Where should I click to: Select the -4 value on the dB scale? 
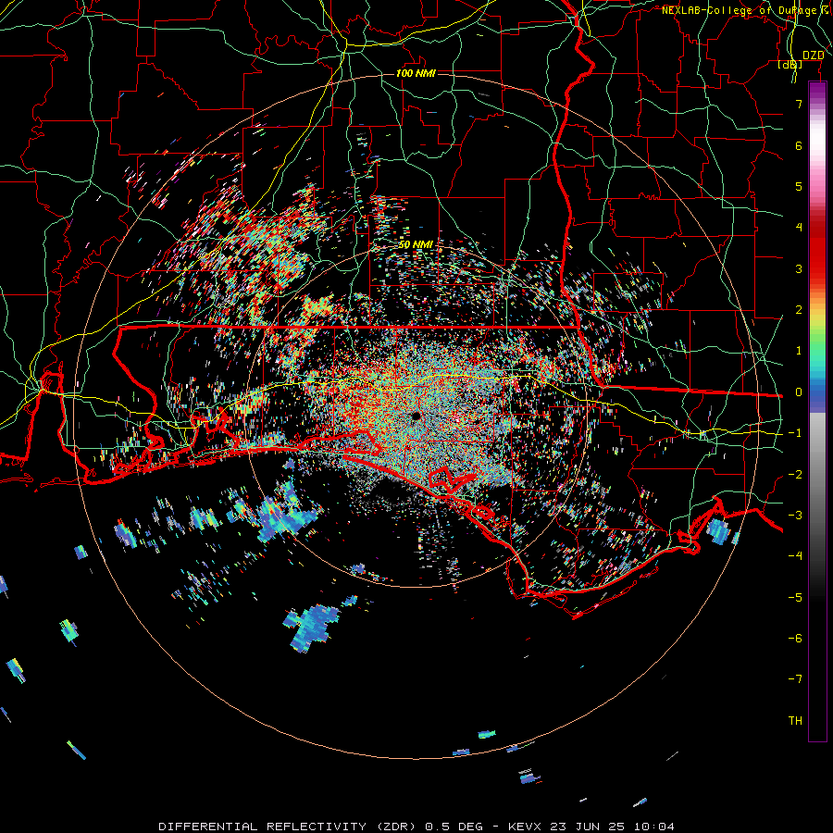pos(795,556)
